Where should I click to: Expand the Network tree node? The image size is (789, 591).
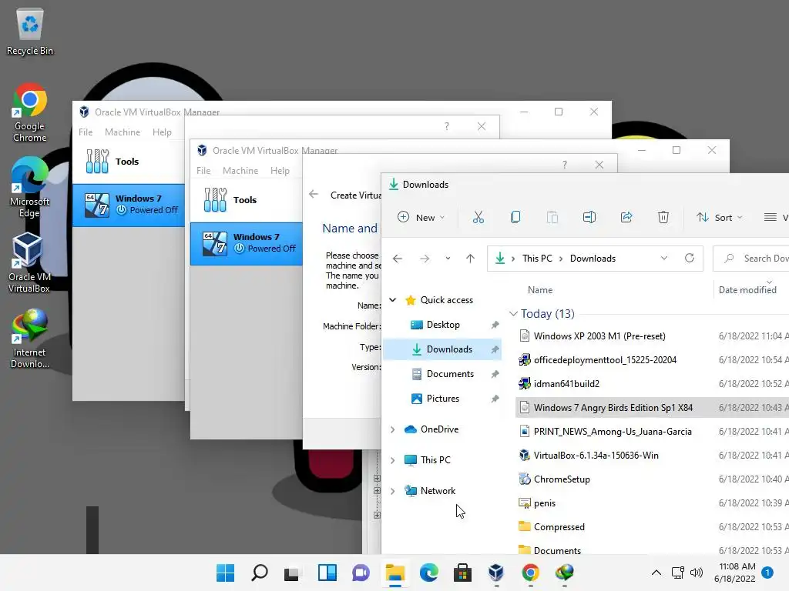[392, 491]
